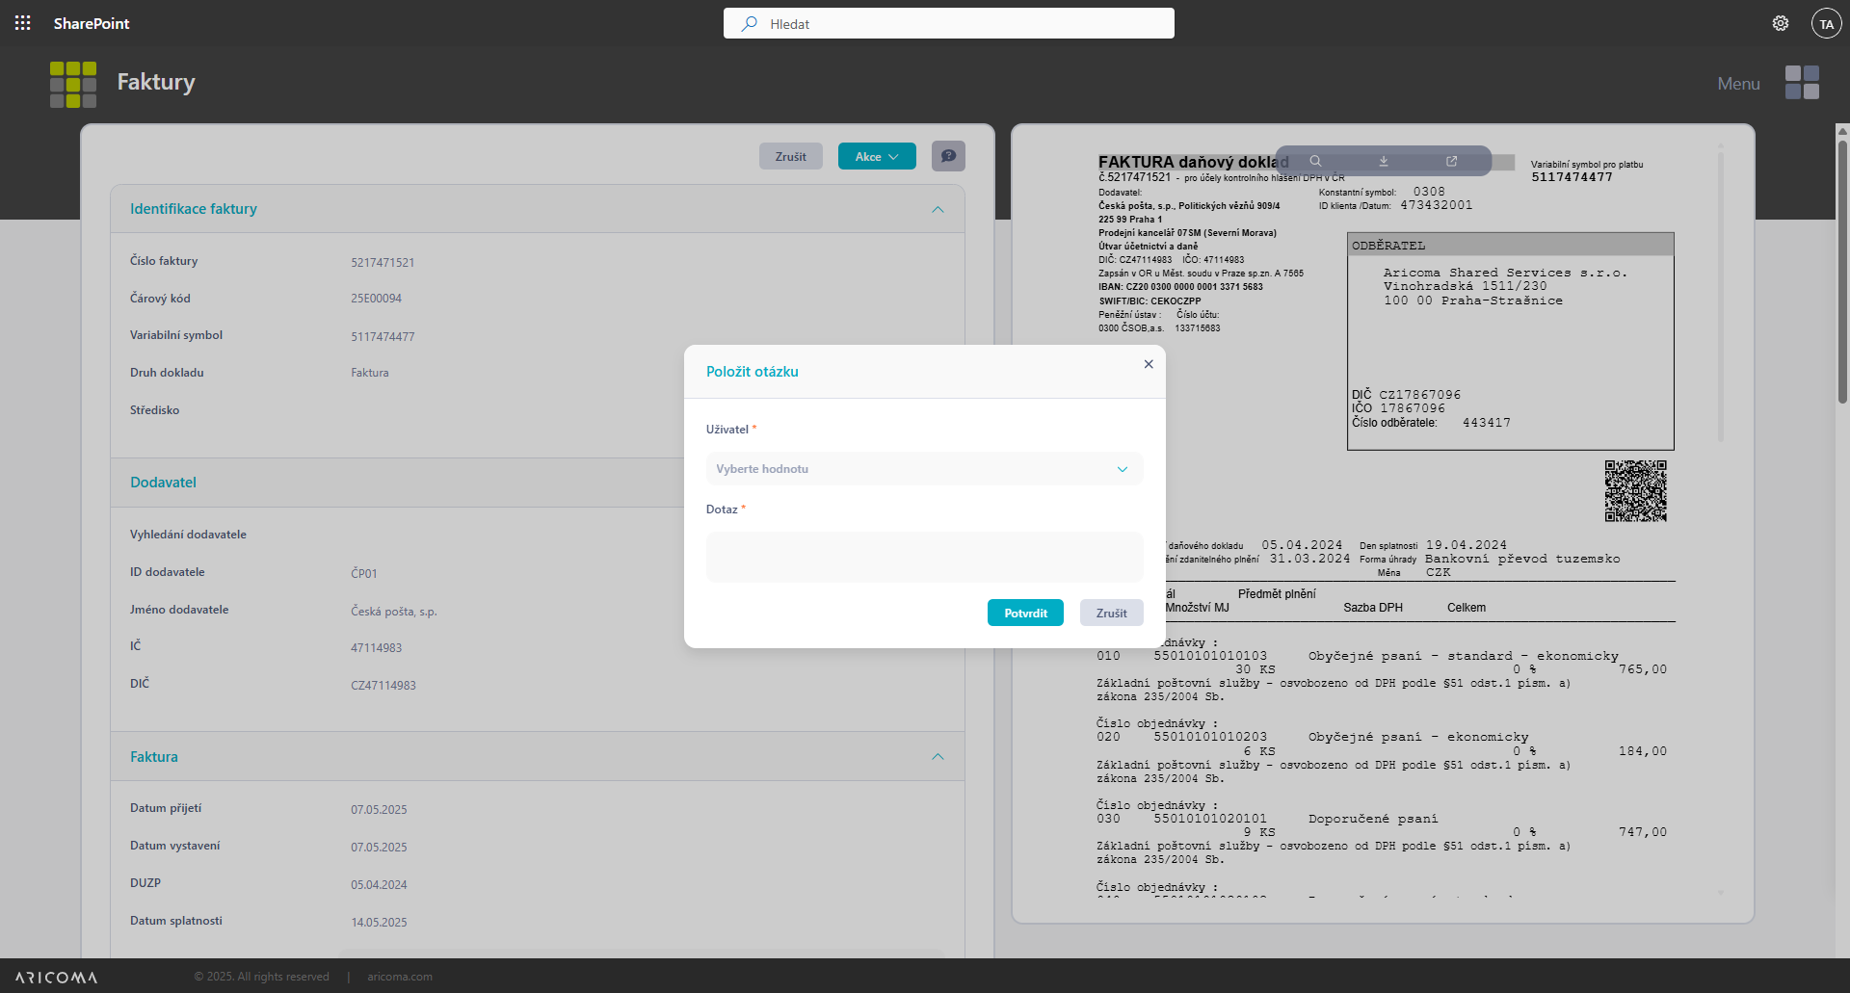Open invoice preview in new window
Screen dimensions: 1850x993
tap(1451, 161)
